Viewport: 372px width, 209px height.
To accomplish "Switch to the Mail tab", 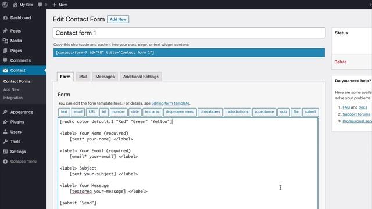I will [x=83, y=77].
